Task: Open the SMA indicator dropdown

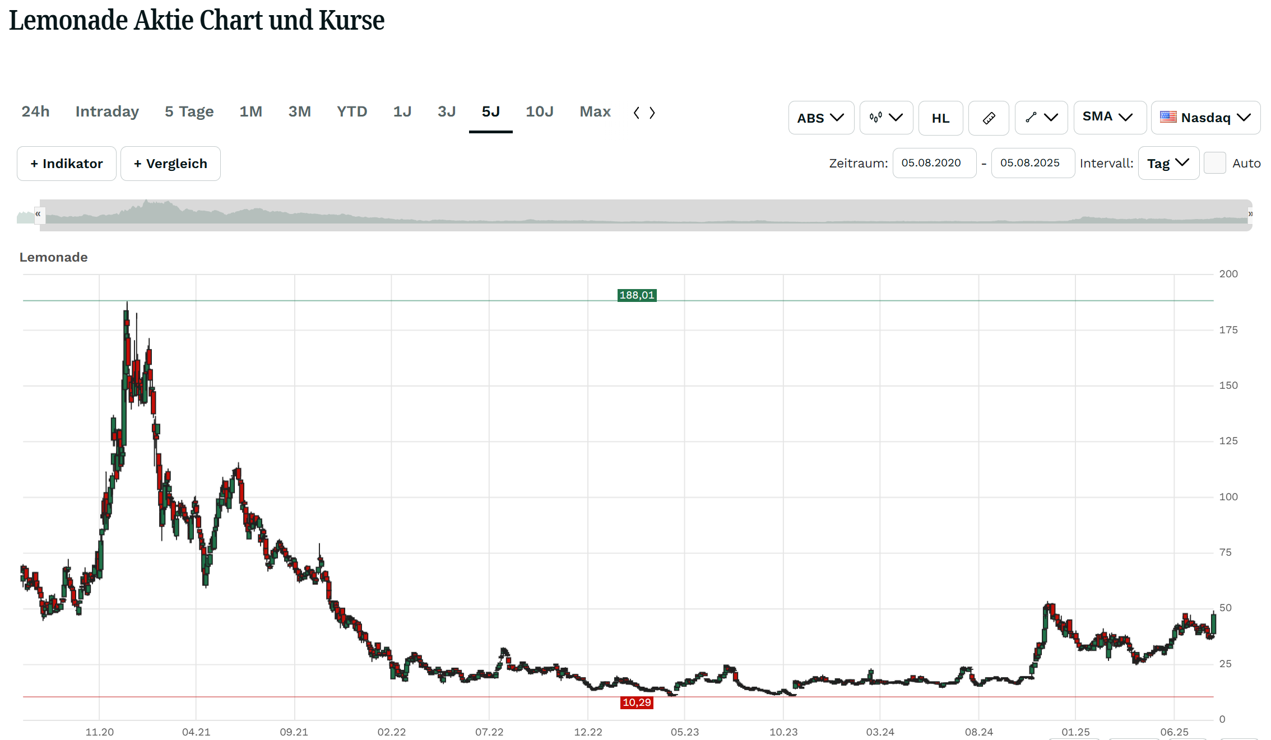Action: (1110, 118)
